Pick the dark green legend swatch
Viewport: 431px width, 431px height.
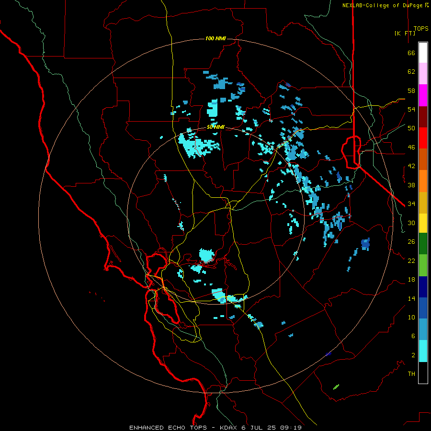coord(423,244)
